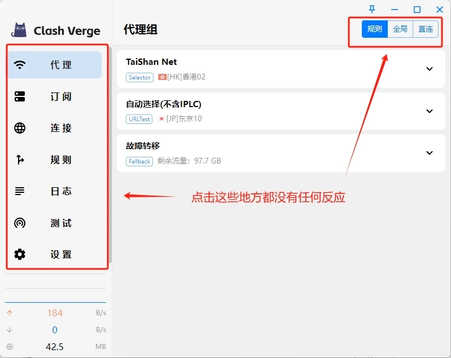Open the 设置 settings label
Image resolution: width=451 pixels, height=358 pixels.
point(61,255)
